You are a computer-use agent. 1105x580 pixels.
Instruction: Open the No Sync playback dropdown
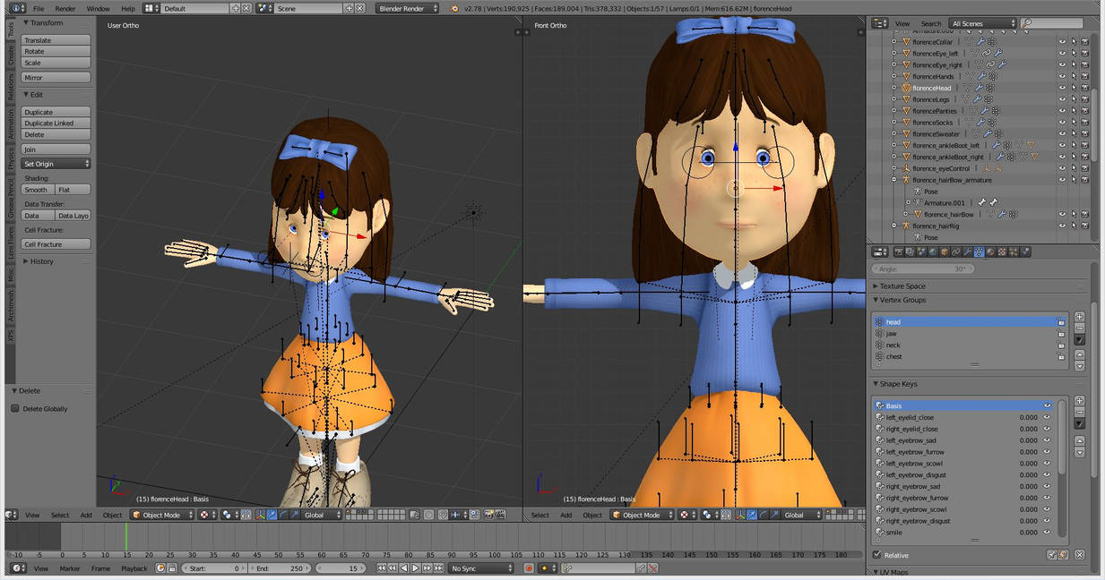481,568
